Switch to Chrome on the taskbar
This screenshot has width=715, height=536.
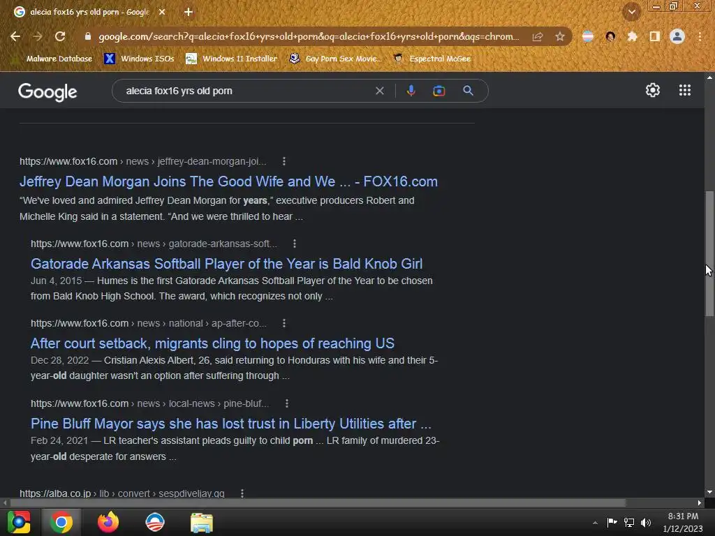61,522
